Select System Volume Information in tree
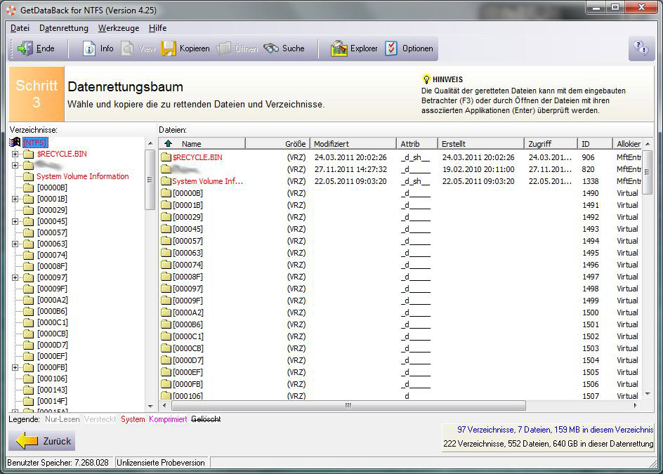This screenshot has height=474, width=663. tap(82, 176)
